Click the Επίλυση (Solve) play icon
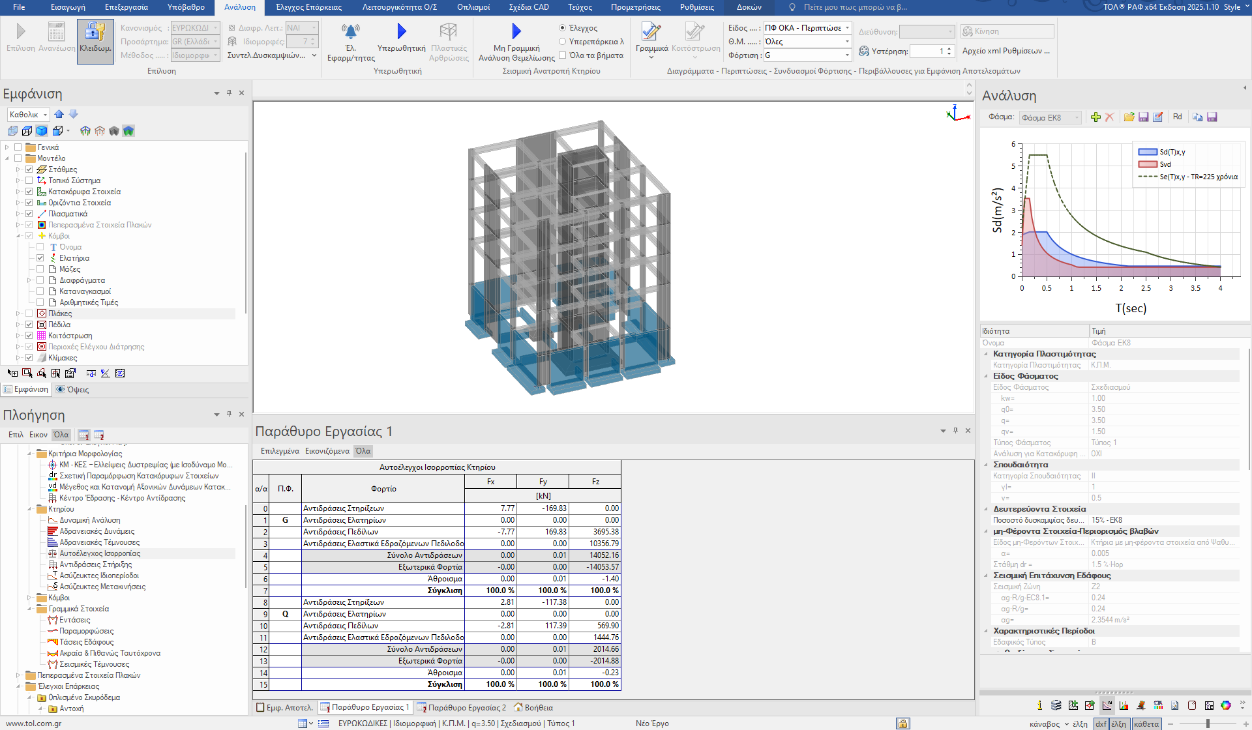The width and height of the screenshot is (1252, 730). tap(20, 31)
